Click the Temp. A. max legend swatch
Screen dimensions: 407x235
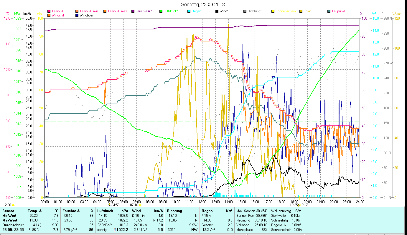tap(105, 11)
